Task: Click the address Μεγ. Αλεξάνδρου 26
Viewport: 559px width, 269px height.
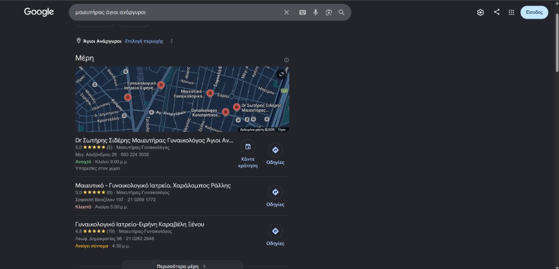Action: coord(96,155)
